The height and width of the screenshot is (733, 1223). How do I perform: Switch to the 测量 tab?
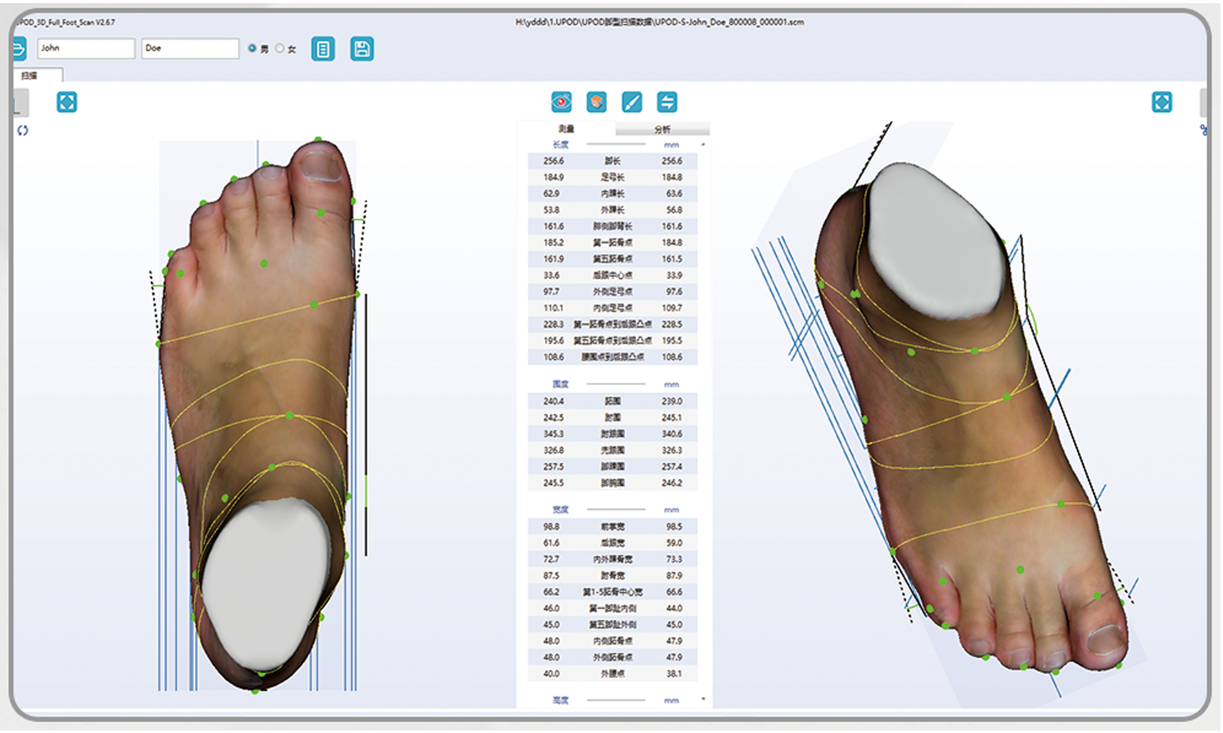(x=566, y=129)
